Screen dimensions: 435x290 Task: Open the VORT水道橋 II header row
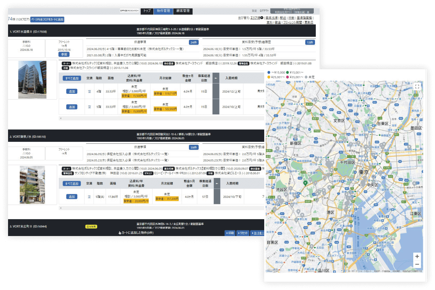[162, 31]
